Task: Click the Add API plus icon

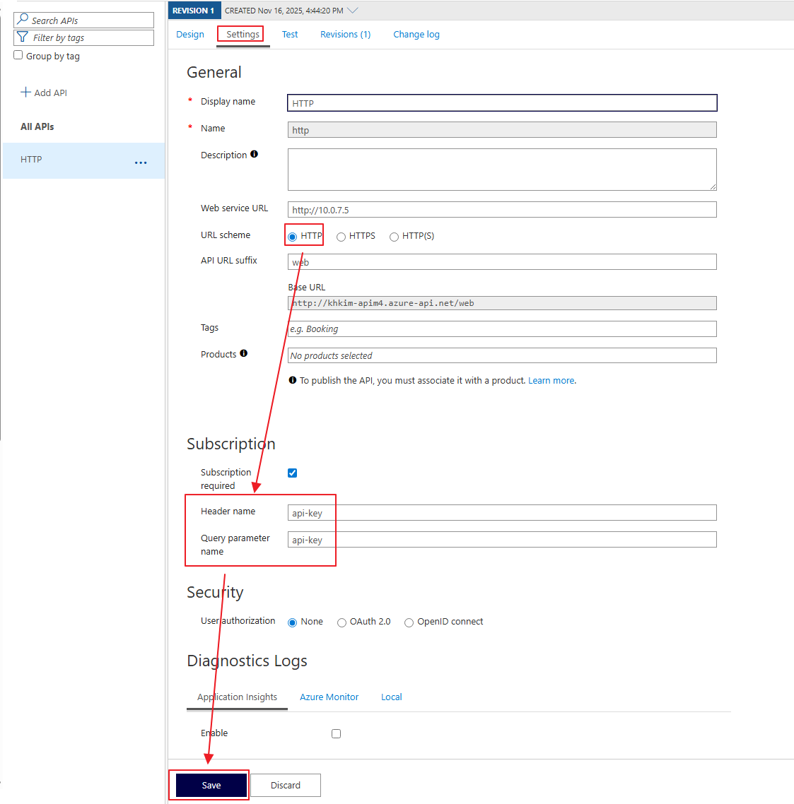Action: point(25,93)
